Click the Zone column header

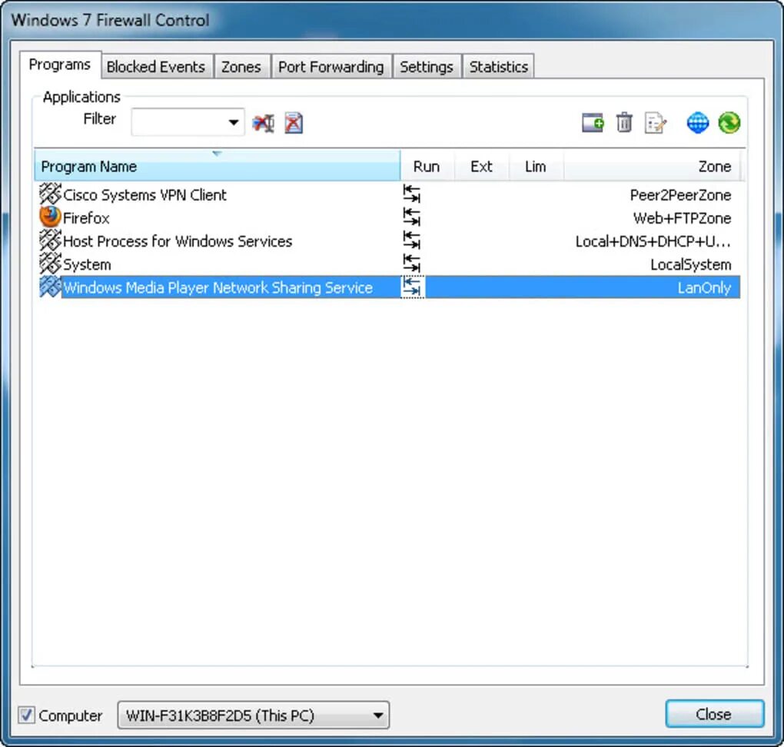click(x=652, y=166)
